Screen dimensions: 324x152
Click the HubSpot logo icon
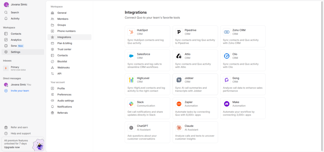[x=131, y=32]
